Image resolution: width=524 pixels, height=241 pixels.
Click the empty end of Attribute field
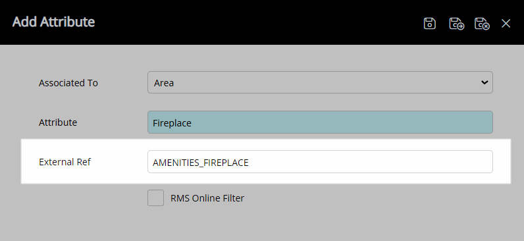[341, 122]
